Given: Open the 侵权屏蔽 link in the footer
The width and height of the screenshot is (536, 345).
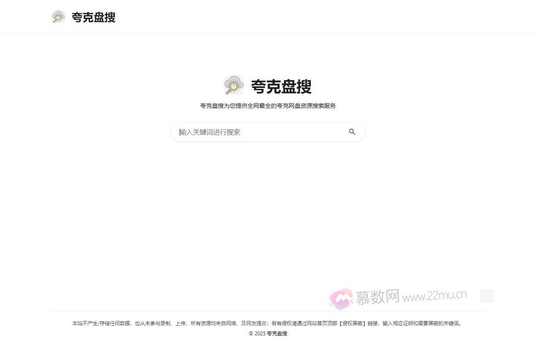Looking at the screenshot, I should pyautogui.click(x=352, y=324).
